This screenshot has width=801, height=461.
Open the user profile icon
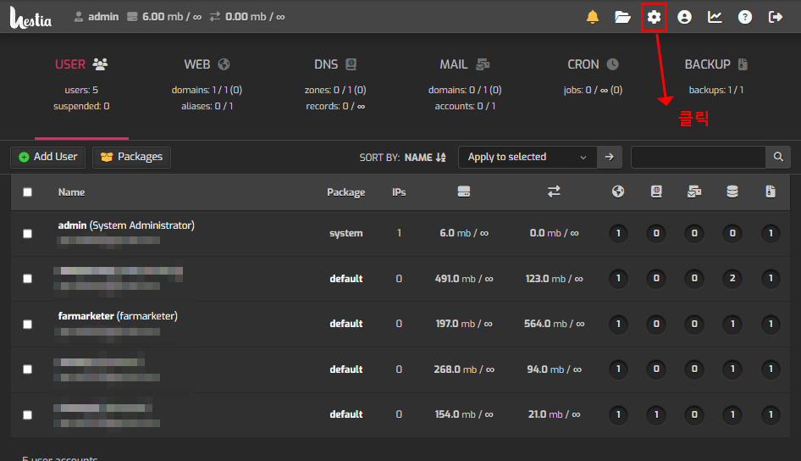point(684,17)
